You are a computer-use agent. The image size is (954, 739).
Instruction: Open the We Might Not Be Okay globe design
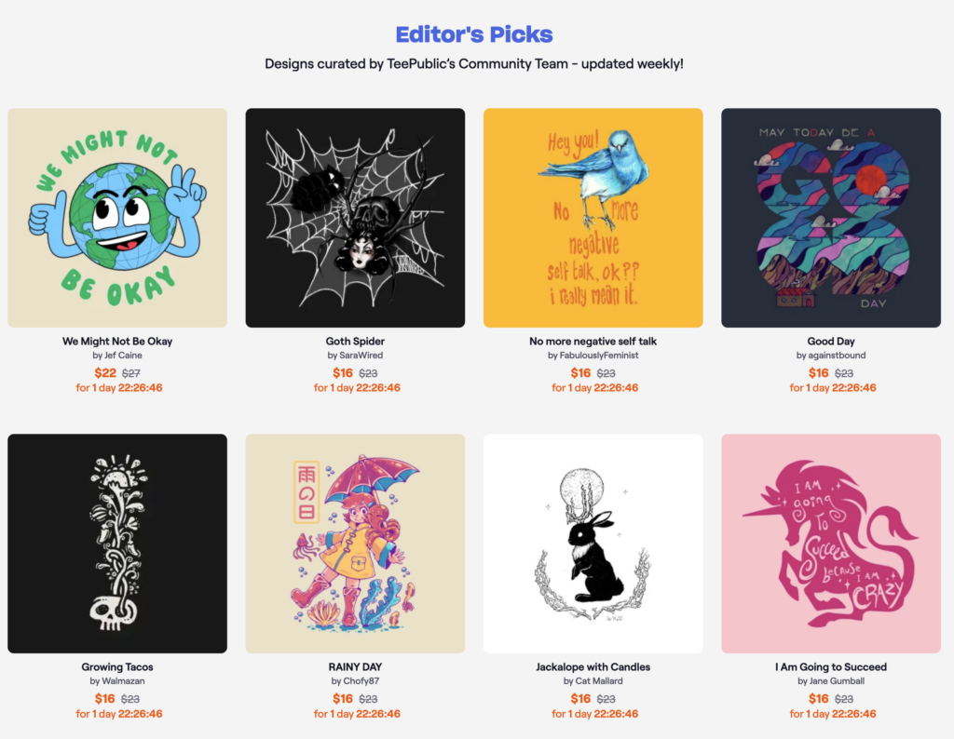click(x=117, y=218)
